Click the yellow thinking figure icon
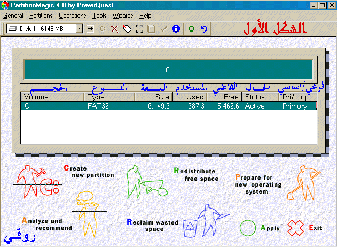The width and height of the screenshot is (337, 247). point(88,214)
